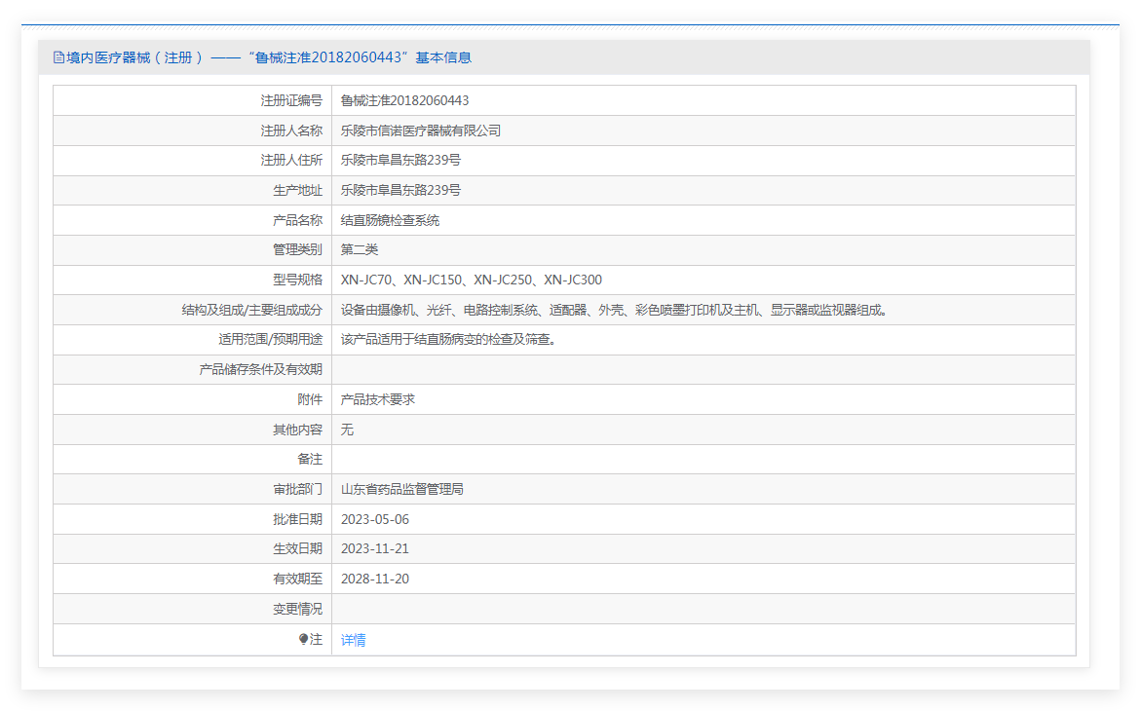This screenshot has width=1141, height=711.
Task: Click the 产品名称 row label
Action: pyautogui.click(x=297, y=220)
